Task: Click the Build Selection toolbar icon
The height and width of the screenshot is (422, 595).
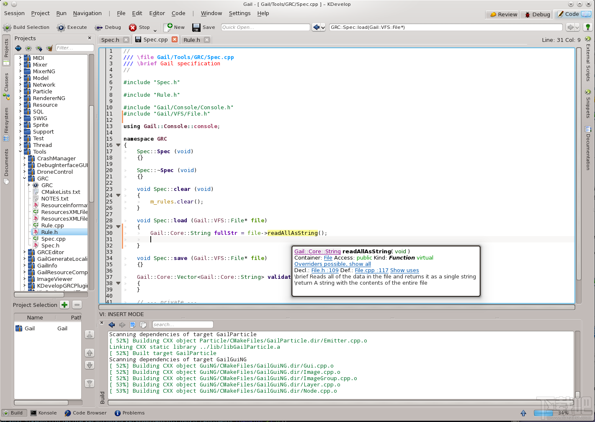Action: [7, 28]
